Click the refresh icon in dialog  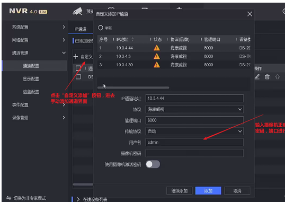point(100,28)
